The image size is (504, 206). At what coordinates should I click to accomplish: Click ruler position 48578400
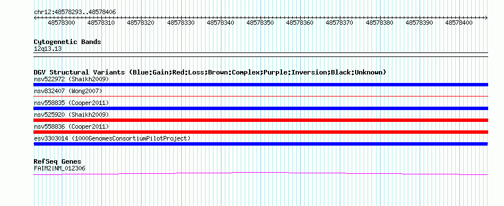(459, 23)
